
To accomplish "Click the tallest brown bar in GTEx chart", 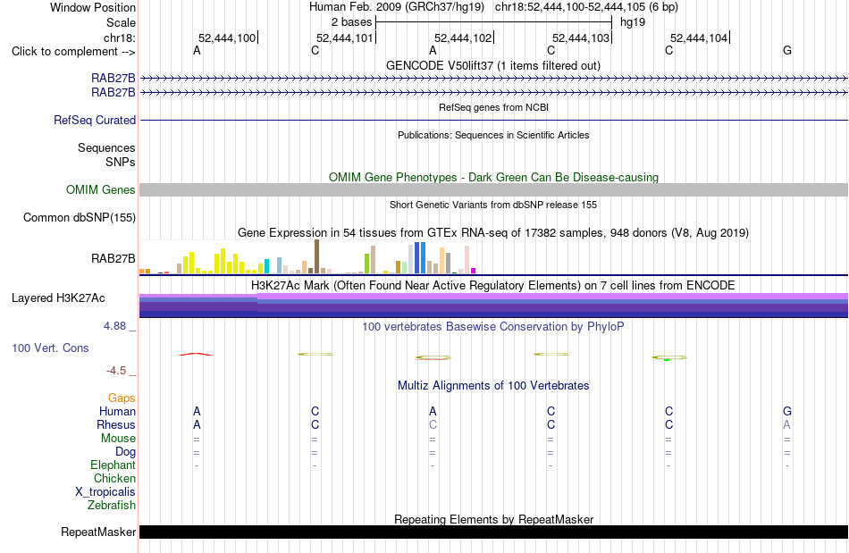I will pyautogui.click(x=316, y=256).
